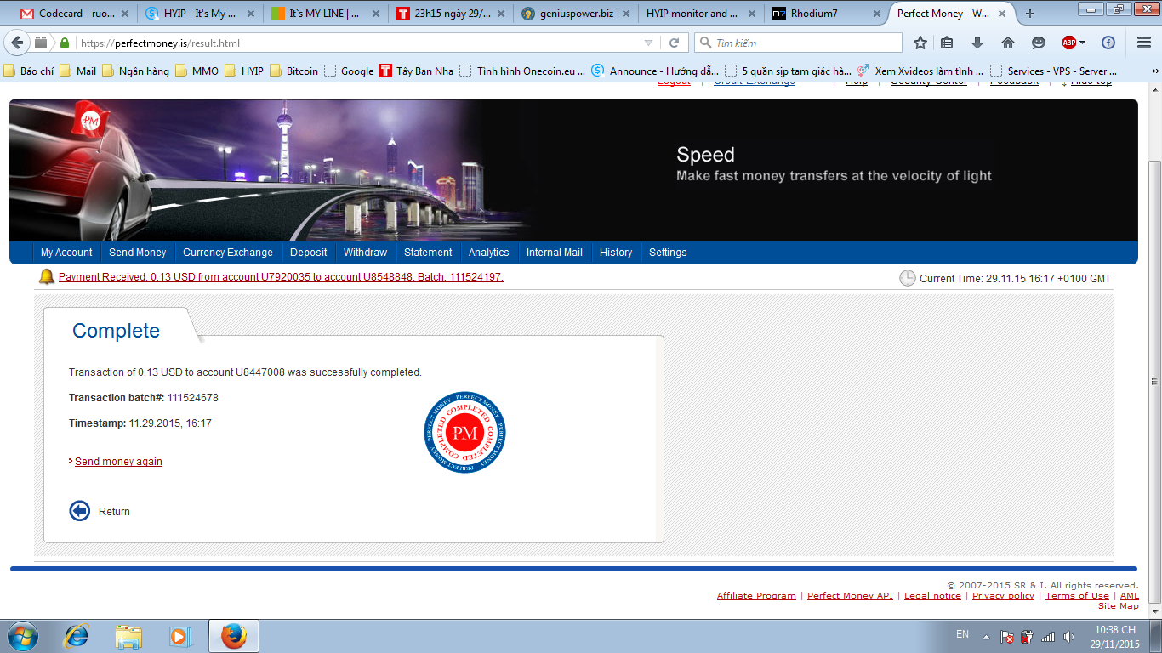1162x653 pixels.
Task: Open the Privacy policy footer link
Action: 1003,596
